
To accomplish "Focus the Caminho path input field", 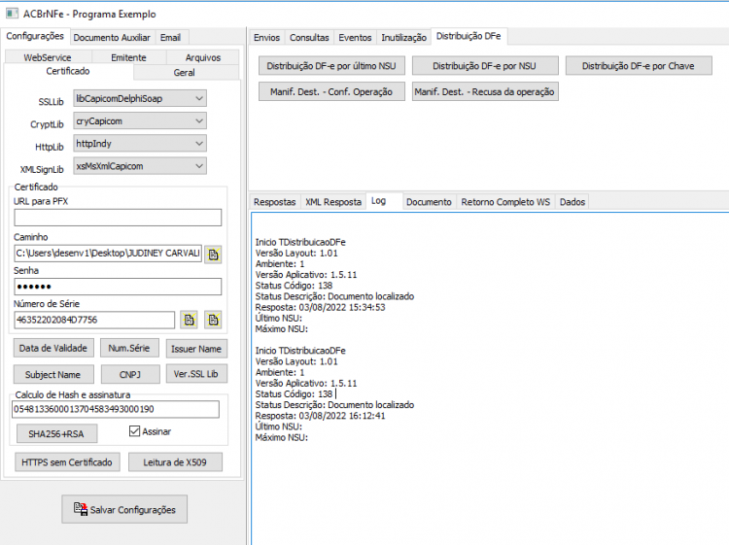I will (108, 254).
